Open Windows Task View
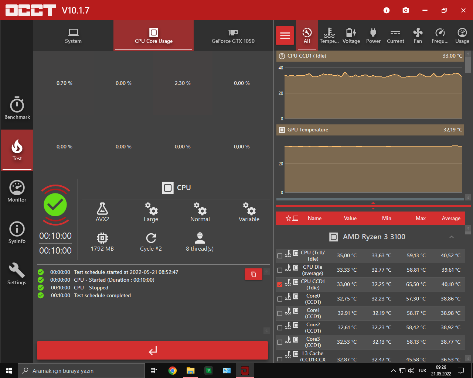Viewport: 473px width, 378px height. [154, 371]
